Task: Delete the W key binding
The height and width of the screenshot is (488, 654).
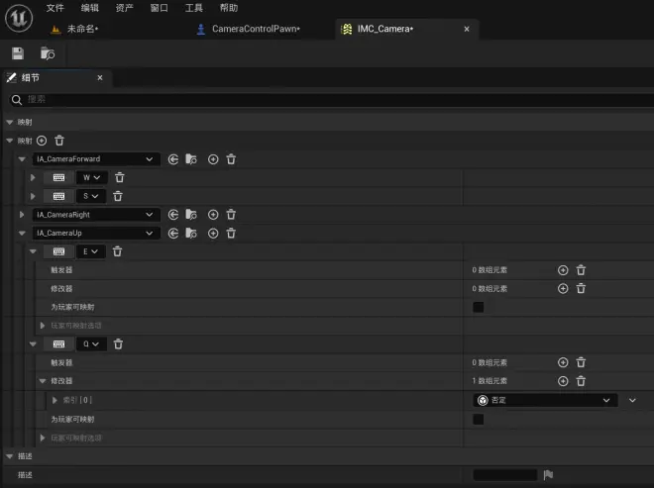Action: pos(120,177)
